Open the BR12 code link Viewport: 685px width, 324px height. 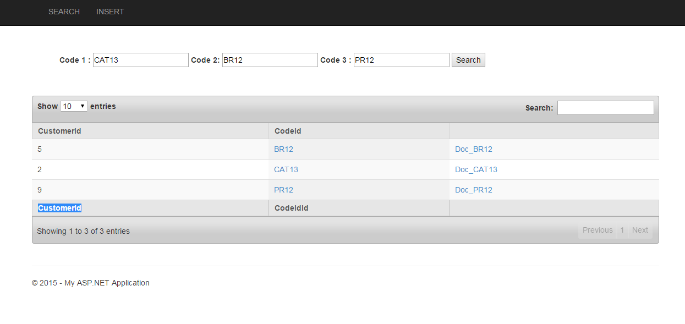[x=283, y=149]
